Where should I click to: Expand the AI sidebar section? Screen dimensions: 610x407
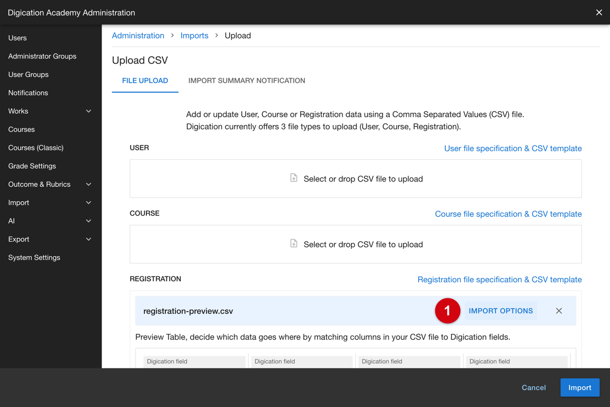(x=89, y=221)
